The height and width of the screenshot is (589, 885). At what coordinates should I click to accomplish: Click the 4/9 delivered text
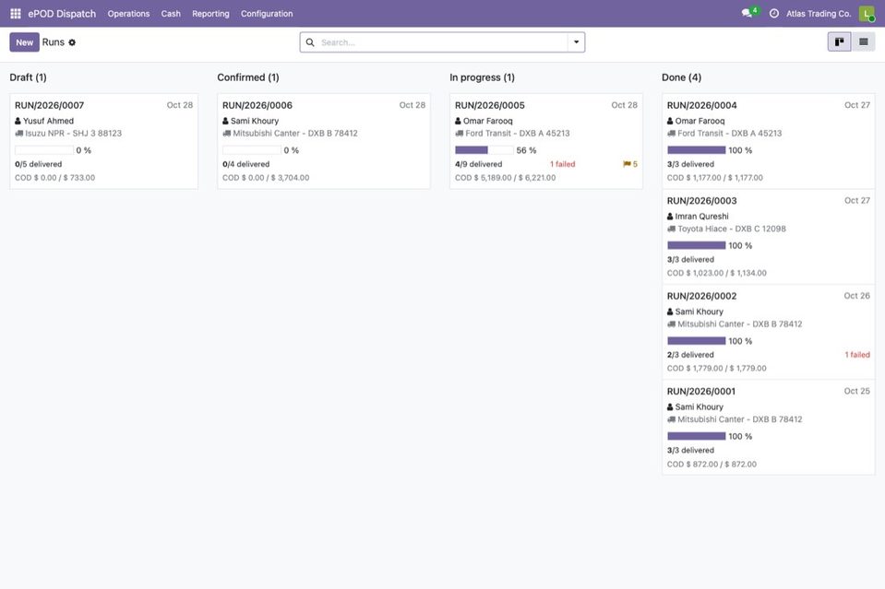click(x=479, y=164)
